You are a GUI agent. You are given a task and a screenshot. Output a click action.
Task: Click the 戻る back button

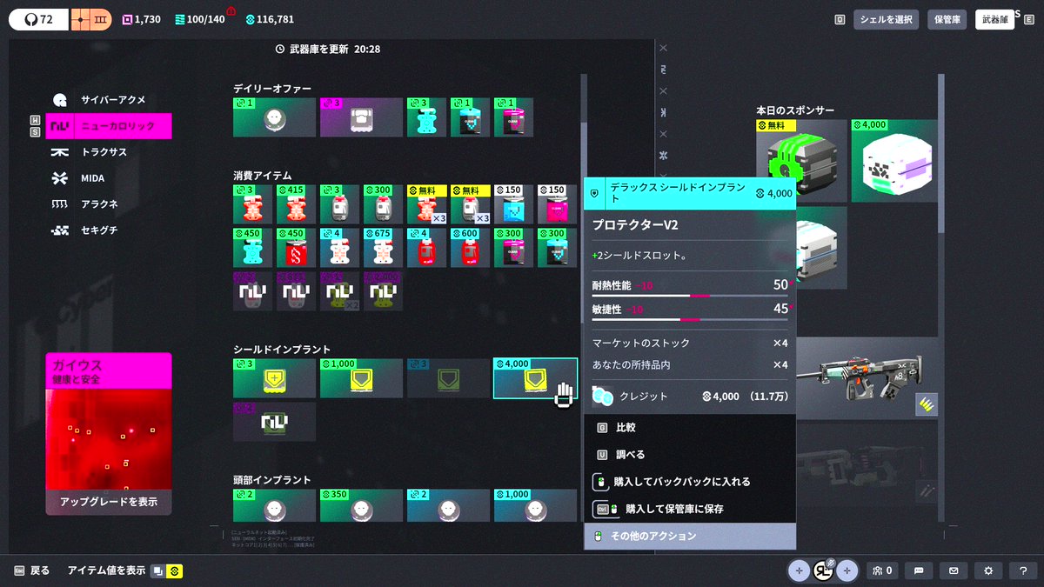(x=31, y=570)
